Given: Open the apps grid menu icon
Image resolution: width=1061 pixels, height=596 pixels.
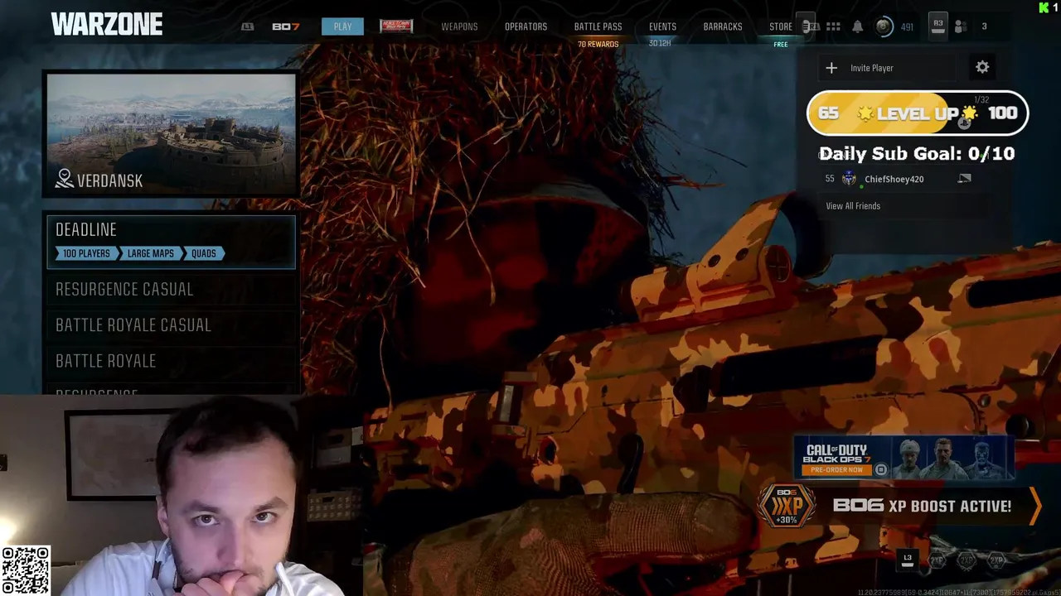Looking at the screenshot, I should [x=833, y=26].
